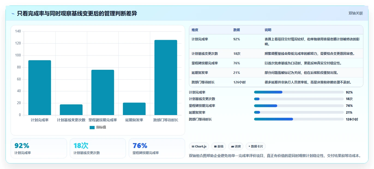Click the 92% value in table
The image size is (374, 169).
tap(237, 39)
